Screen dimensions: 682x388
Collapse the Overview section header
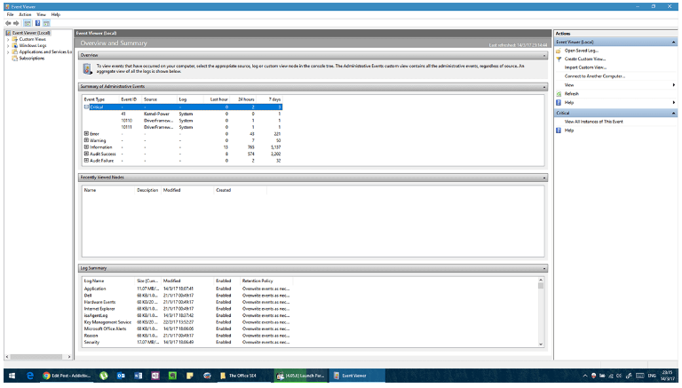[x=544, y=56]
